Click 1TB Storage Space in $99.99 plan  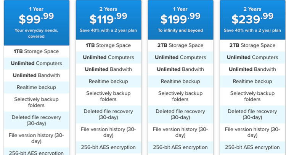pos(36,51)
